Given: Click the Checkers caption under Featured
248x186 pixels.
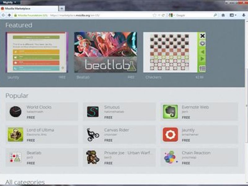Looking at the screenshot, I should 153,77.
